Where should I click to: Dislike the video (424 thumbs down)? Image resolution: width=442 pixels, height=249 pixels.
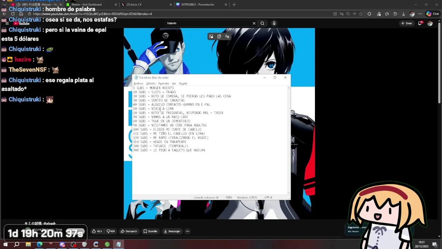coord(110,231)
